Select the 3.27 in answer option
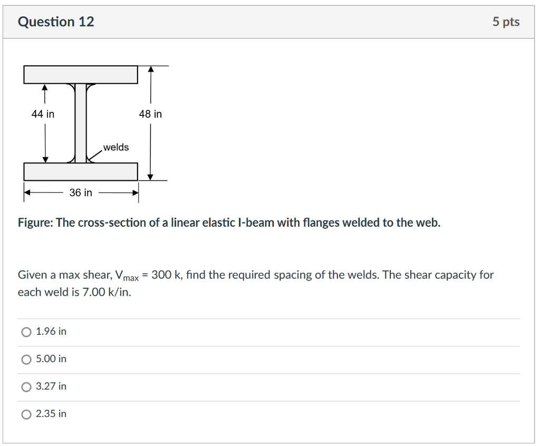This screenshot has height=446, width=540. [26, 386]
